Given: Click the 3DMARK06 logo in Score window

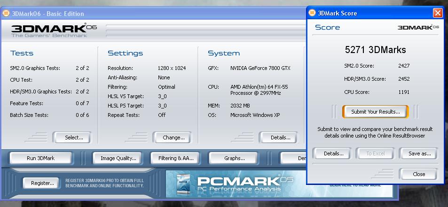Looking at the screenshot, I should pos(418,27).
